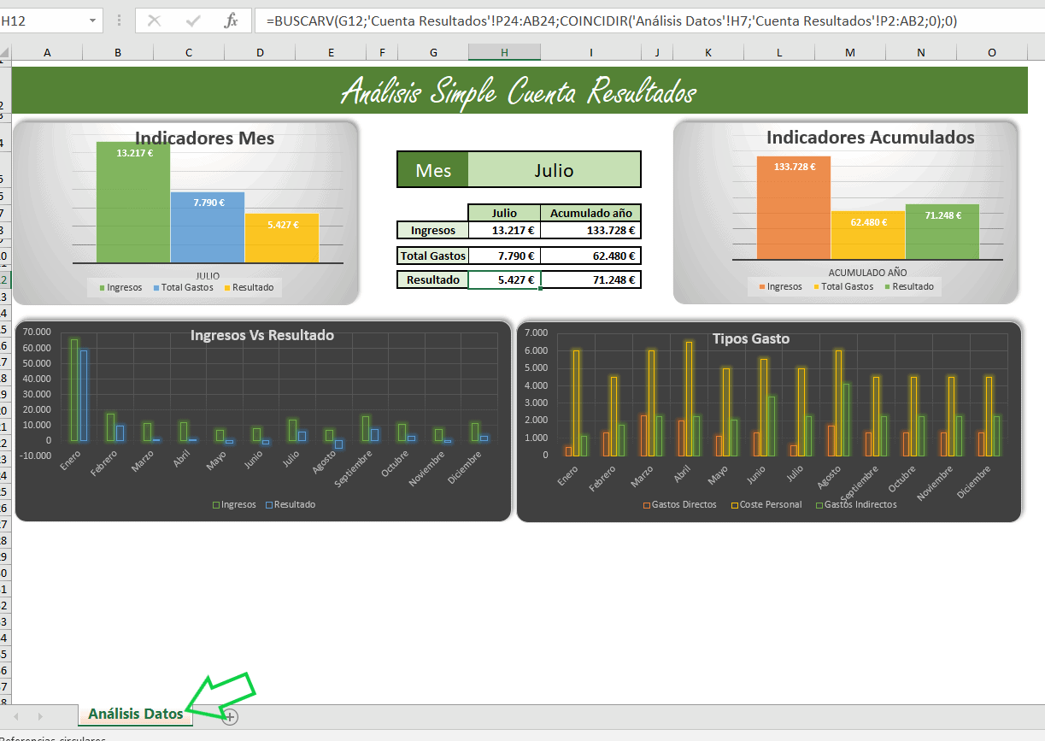This screenshot has height=741, width=1045.
Task: Click Coste Personal legend entry in Tipos Gasto
Action: pyautogui.click(x=766, y=505)
